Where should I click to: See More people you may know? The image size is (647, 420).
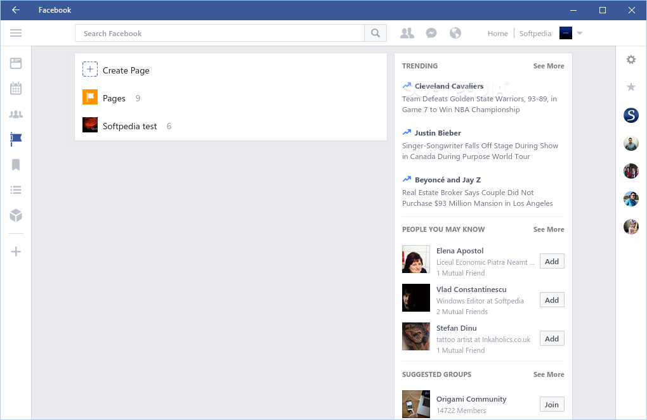(549, 229)
